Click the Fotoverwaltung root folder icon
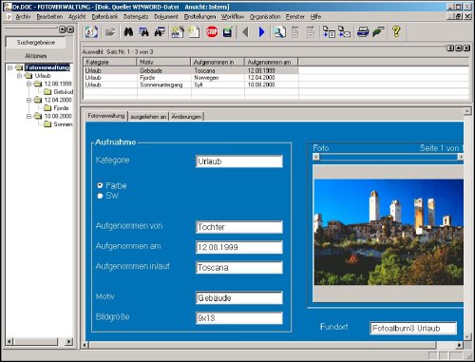This screenshot has height=362, width=475. (20, 67)
